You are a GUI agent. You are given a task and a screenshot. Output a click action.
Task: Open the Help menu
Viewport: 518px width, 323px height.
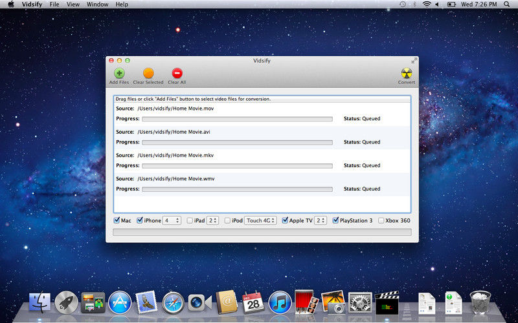(122, 5)
